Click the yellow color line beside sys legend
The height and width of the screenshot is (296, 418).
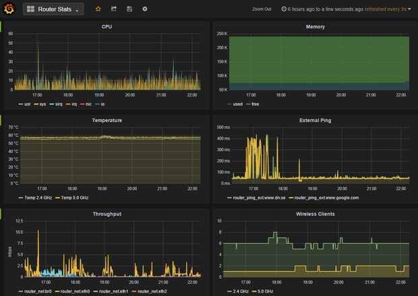(x=36, y=105)
